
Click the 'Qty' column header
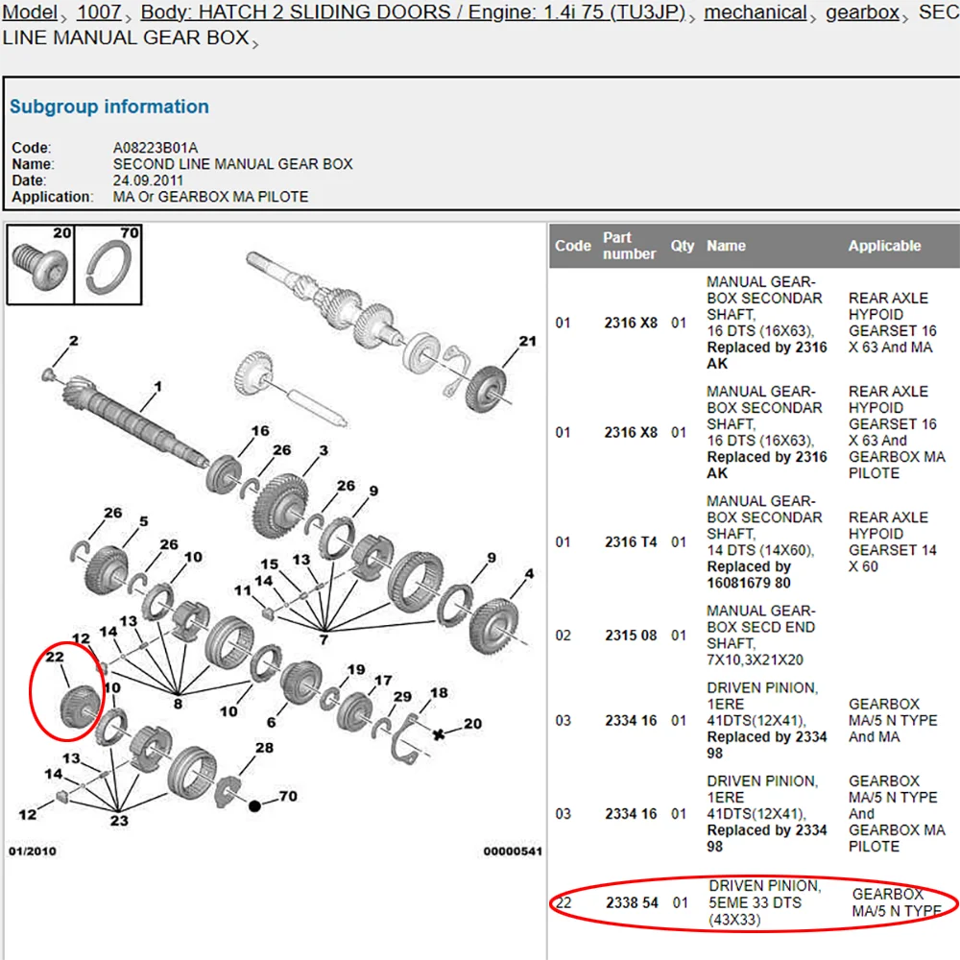[x=682, y=246]
